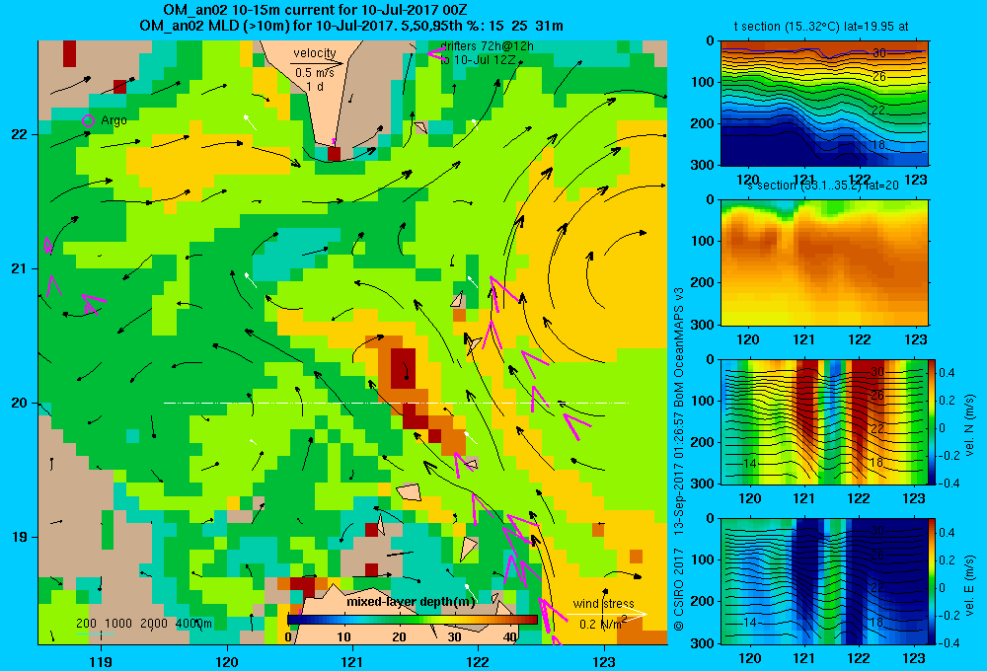
Task: Click the '30' isotherm label in temperature section
Action: click(879, 53)
